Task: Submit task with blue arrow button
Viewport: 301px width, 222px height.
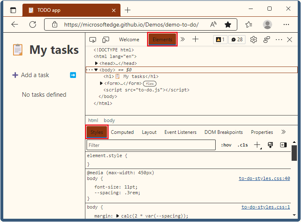Action: coord(73,75)
